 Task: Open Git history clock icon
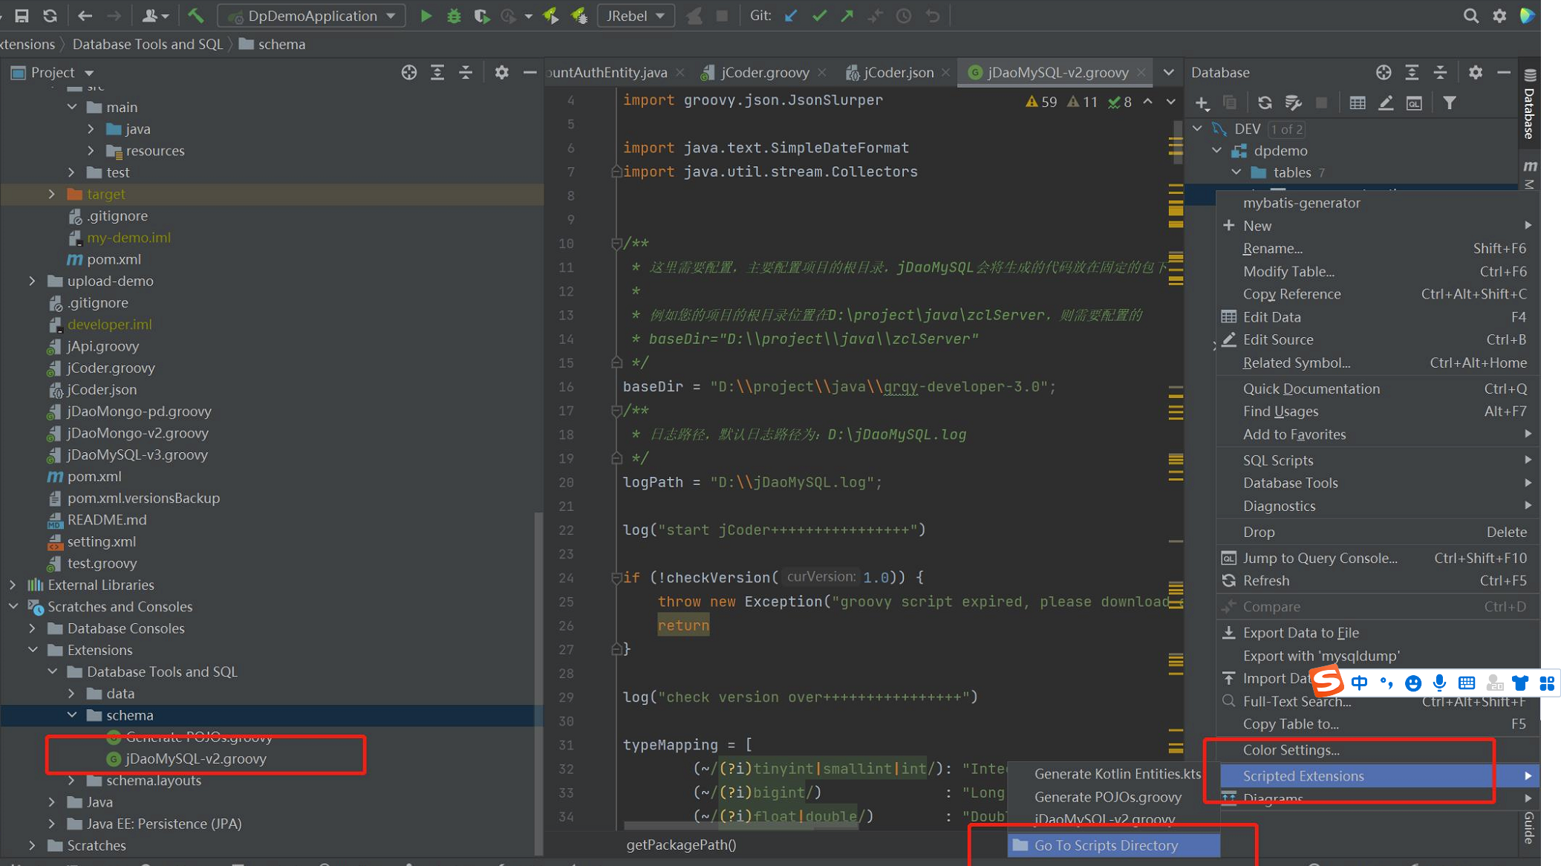click(904, 16)
